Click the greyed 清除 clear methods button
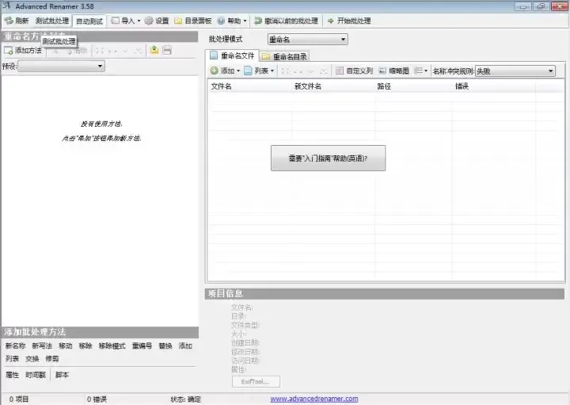The height and width of the screenshot is (405, 570). [x=77, y=51]
